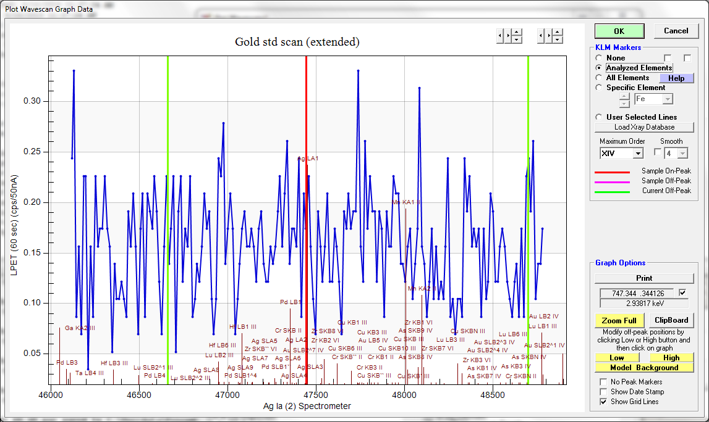Screen dimensions: 709x422
Task: Click up arrow in second graph pan group
Action: (558, 32)
